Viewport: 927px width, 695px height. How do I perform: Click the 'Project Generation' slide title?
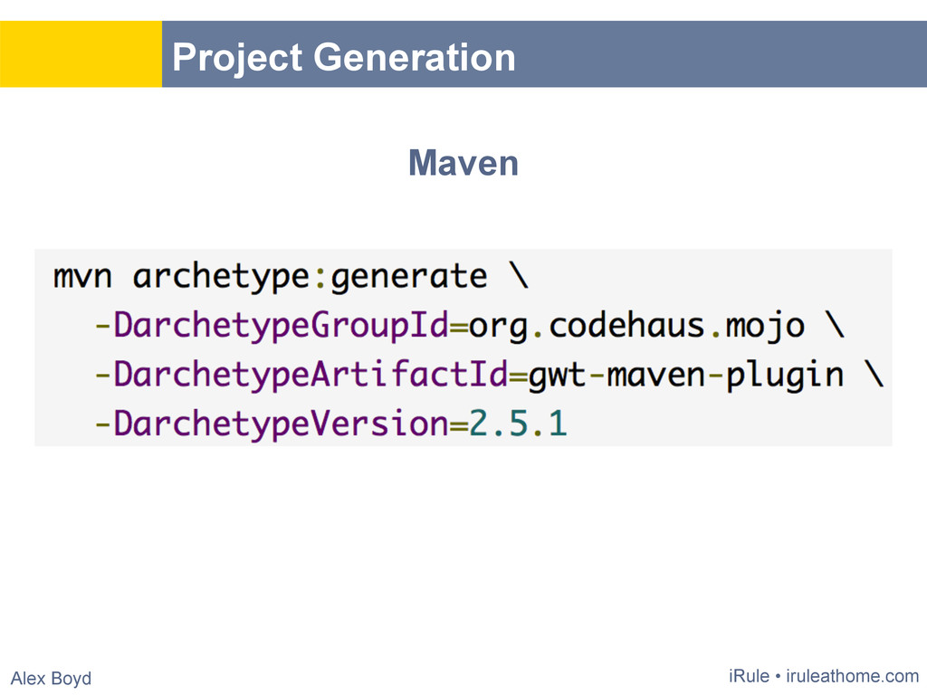343,58
